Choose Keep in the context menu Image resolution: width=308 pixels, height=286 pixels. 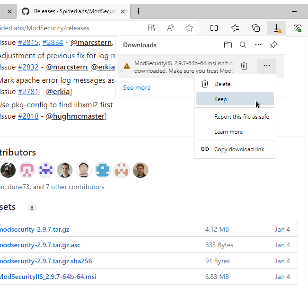(x=235, y=99)
